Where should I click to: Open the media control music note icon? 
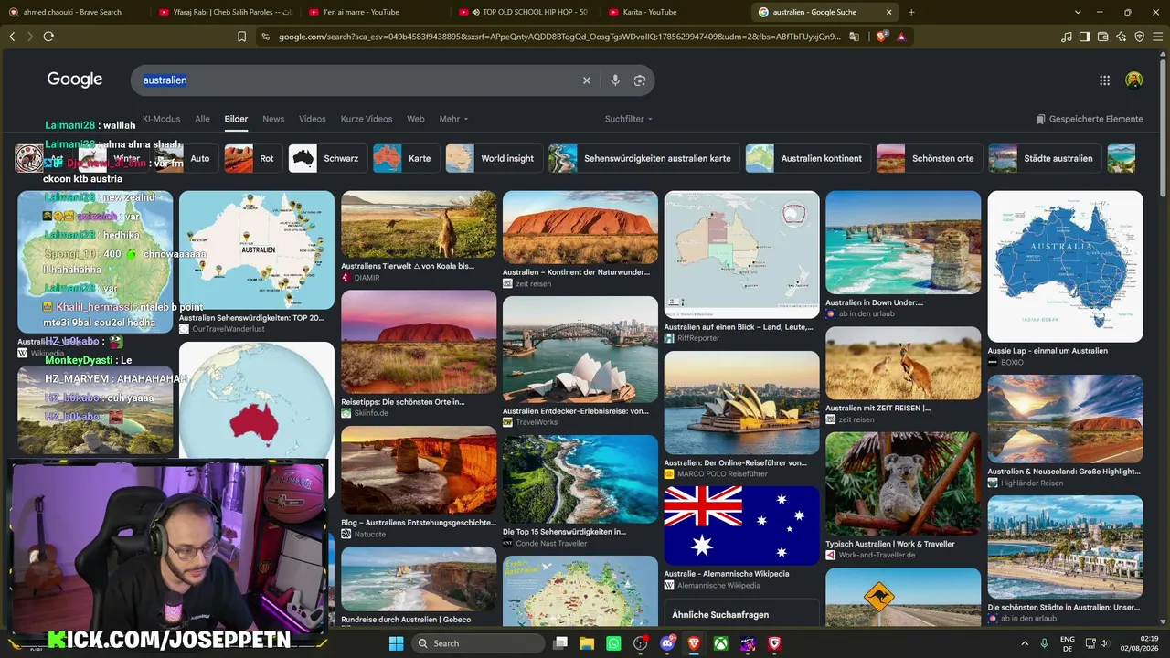click(x=1066, y=37)
